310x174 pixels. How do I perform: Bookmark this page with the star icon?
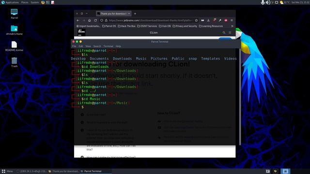196,20
